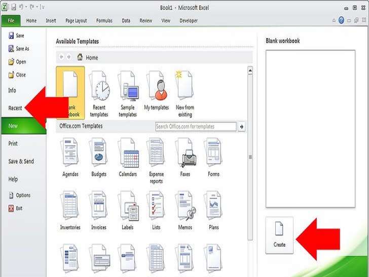Open the Agendas template category
Image resolution: width=369 pixels, height=277 pixels.
70,157
